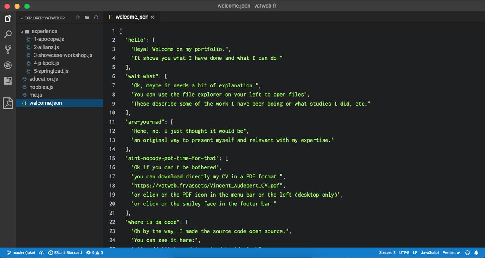Click the EXPLORER: VATWEB.FR header title
The width and height of the screenshot is (485, 258).
click(44, 18)
